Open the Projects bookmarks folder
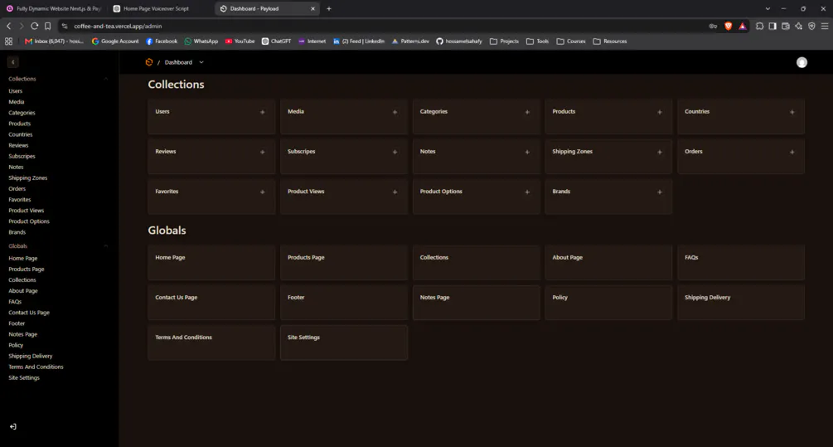Viewport: 833px width, 447px height. [504, 41]
